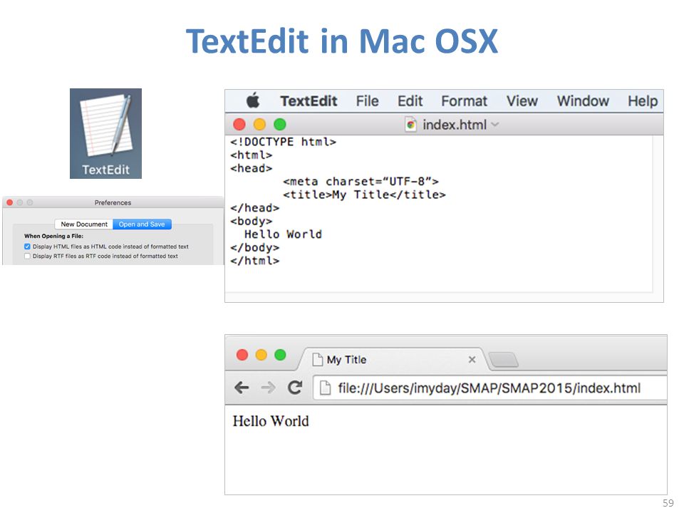Open the Apple menu

pos(253,100)
